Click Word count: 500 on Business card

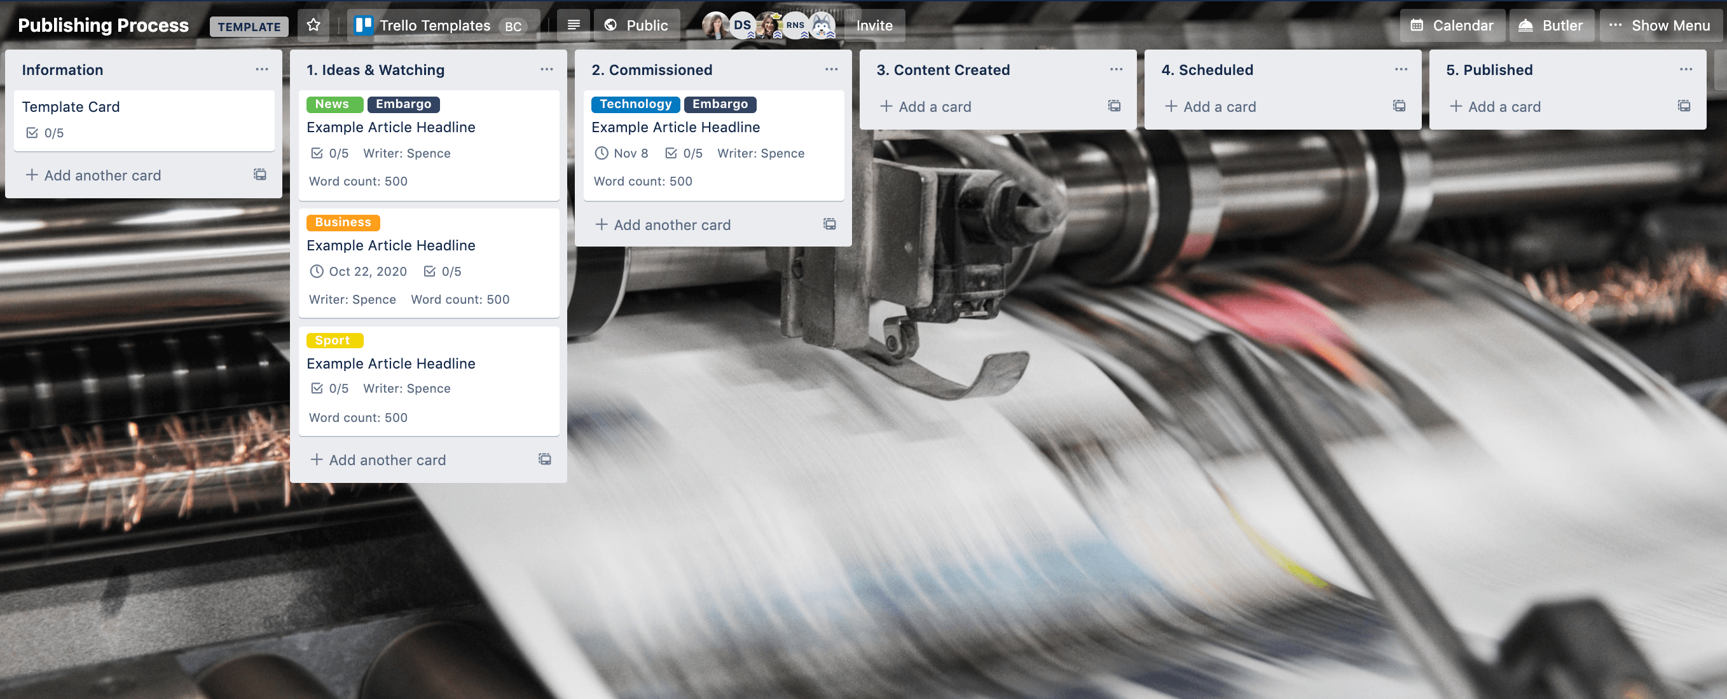point(460,299)
